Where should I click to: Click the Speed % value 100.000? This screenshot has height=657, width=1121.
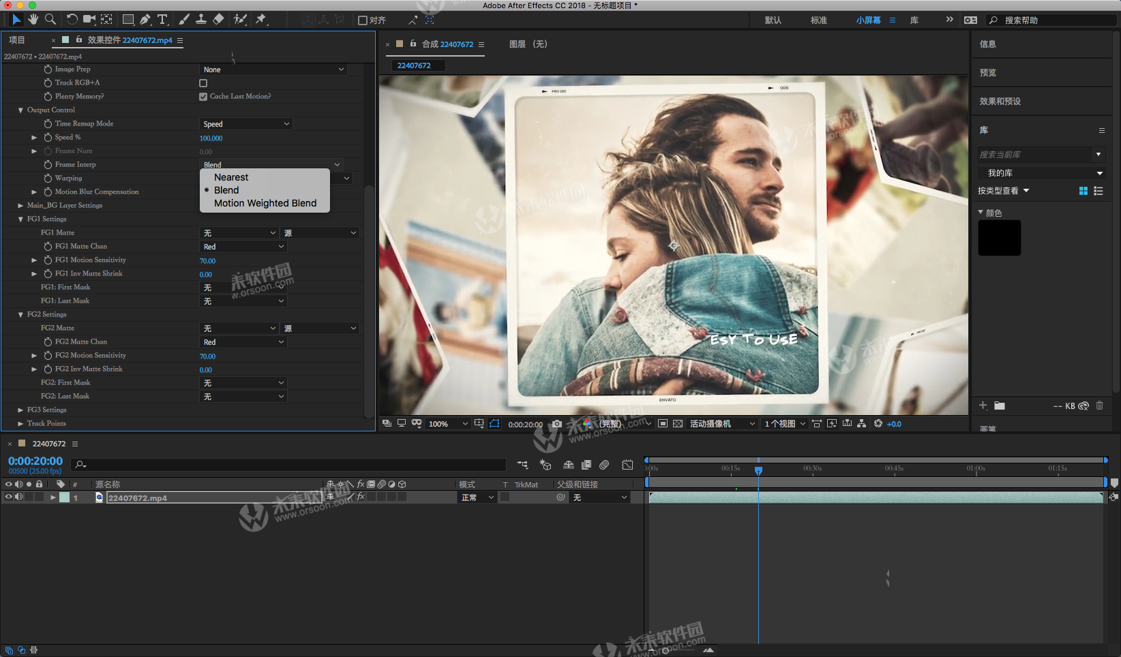(x=211, y=138)
